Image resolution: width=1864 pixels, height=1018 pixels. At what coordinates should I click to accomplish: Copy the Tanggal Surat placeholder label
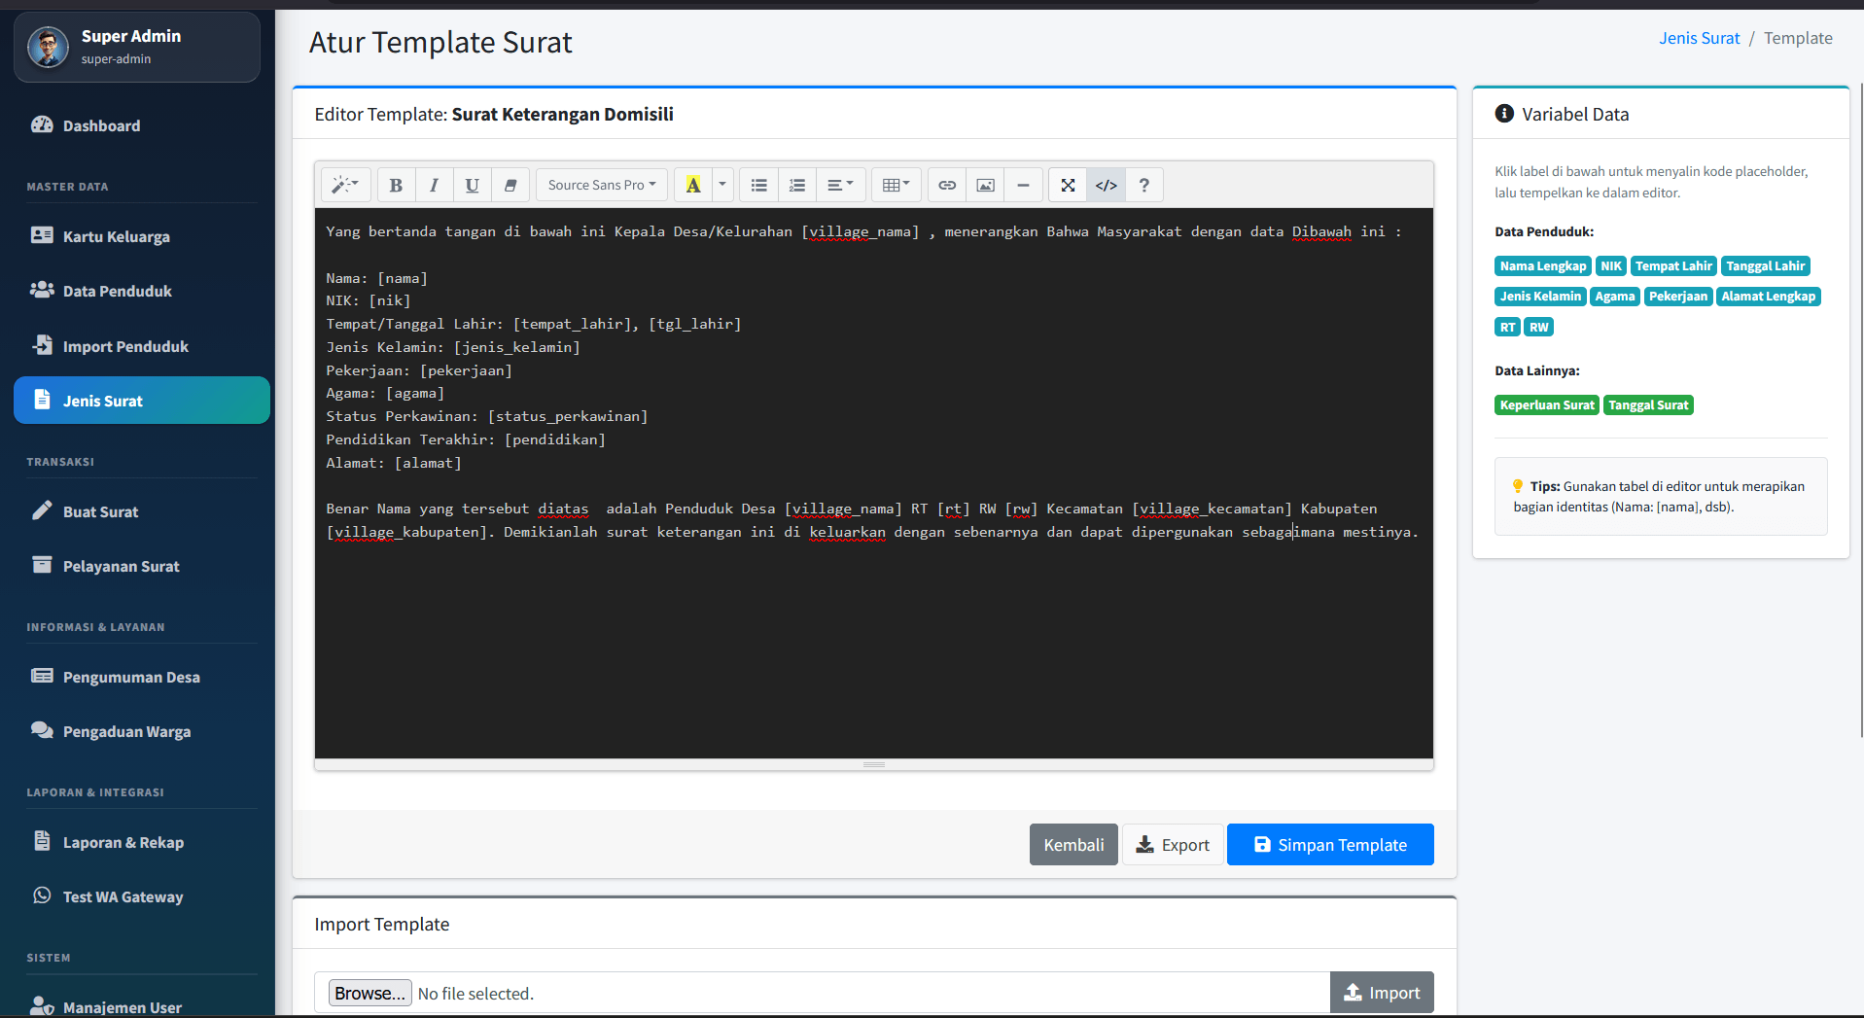coord(1648,405)
